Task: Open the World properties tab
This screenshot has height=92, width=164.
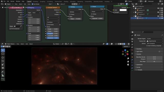Action: 132,50
